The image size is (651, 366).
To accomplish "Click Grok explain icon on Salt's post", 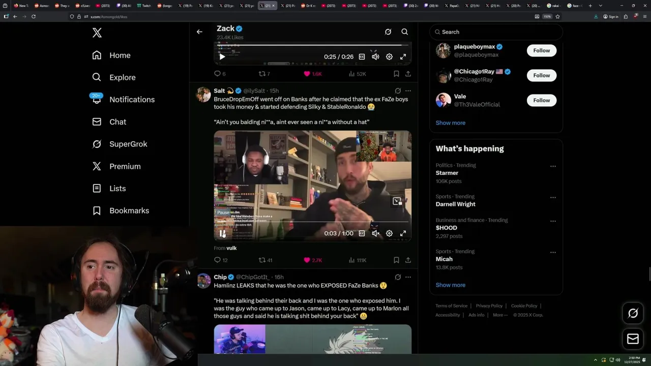I will tap(398, 91).
